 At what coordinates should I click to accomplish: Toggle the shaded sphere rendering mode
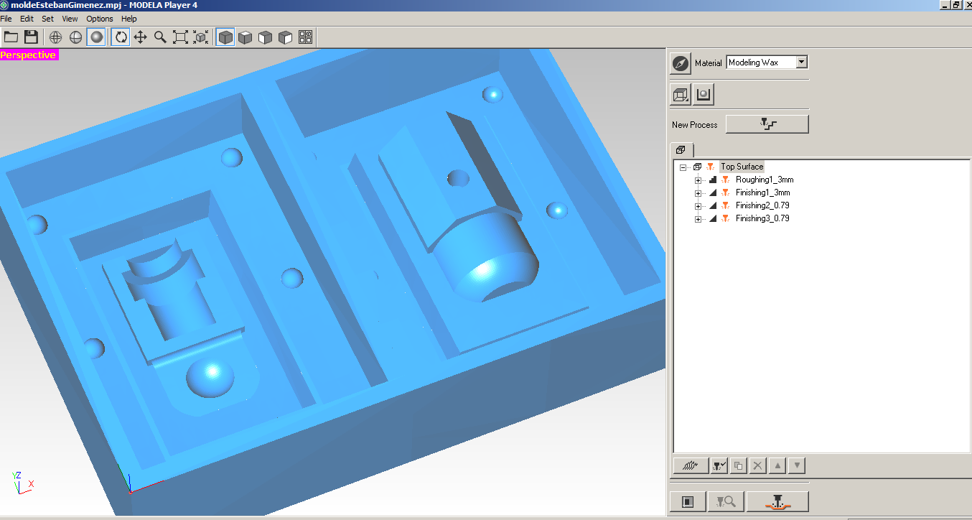coord(96,37)
